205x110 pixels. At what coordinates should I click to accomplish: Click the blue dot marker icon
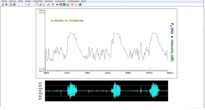pyautogui.click(x=57, y=5)
